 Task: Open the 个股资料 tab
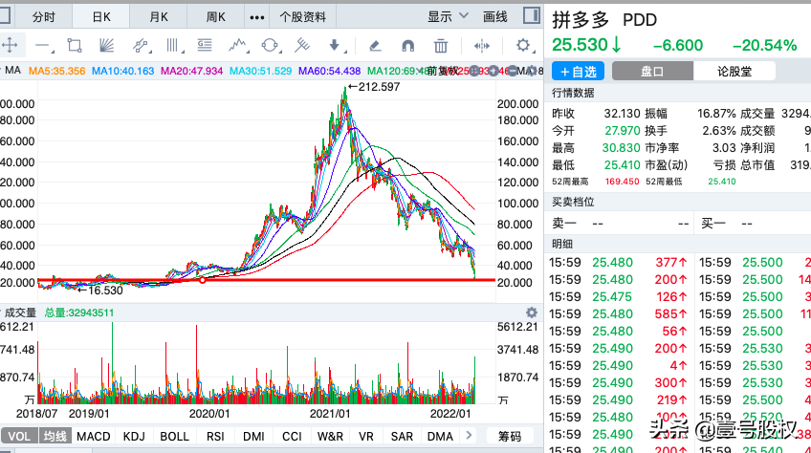tap(303, 17)
